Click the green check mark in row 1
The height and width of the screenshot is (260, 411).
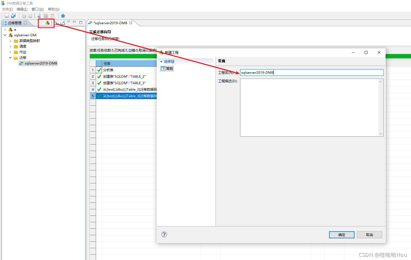99,70
